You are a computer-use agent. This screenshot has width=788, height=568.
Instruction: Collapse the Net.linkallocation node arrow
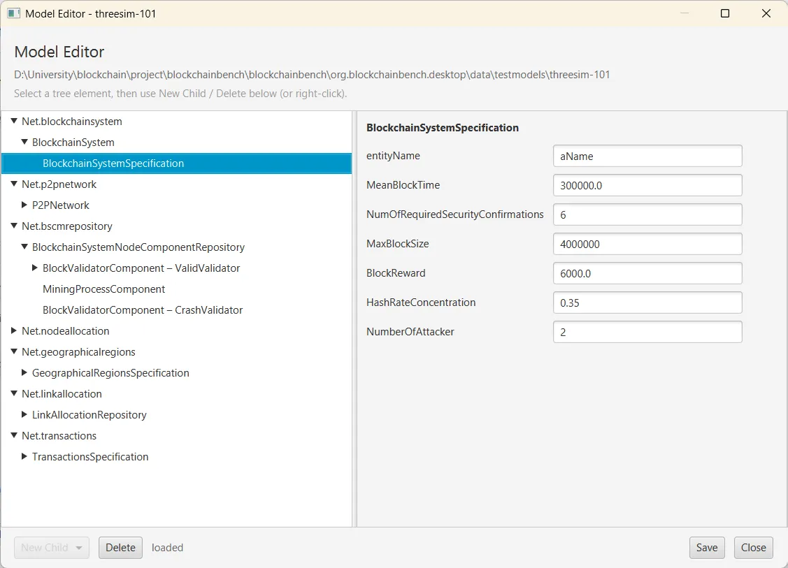click(x=14, y=394)
